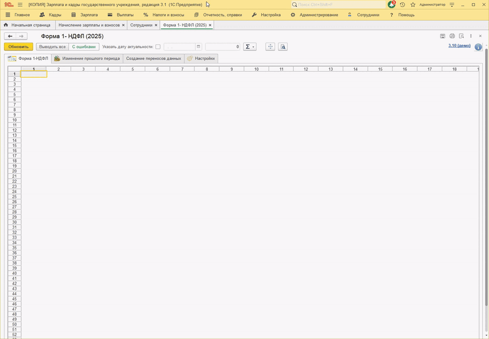The height and width of the screenshot is (339, 489).
Task: Click the search field Поиск Ctrl+Shift+F
Action: 338,4
